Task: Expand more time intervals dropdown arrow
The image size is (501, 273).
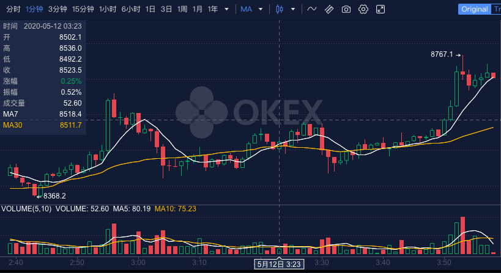Action: [226, 9]
